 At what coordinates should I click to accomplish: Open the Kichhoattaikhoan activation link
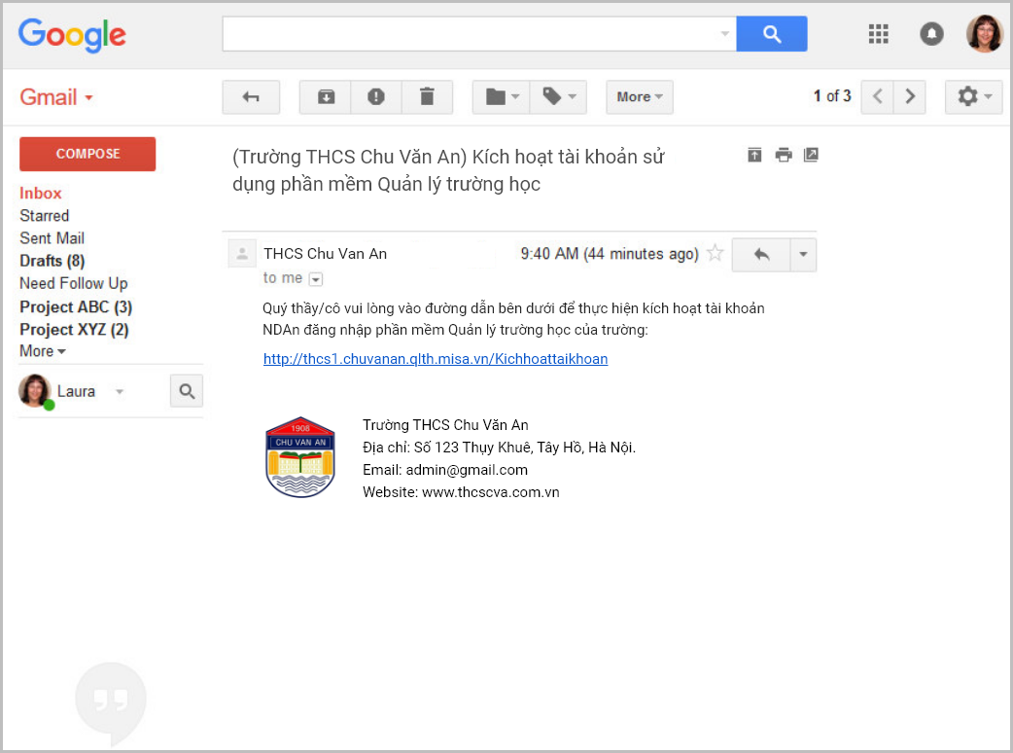coord(436,359)
